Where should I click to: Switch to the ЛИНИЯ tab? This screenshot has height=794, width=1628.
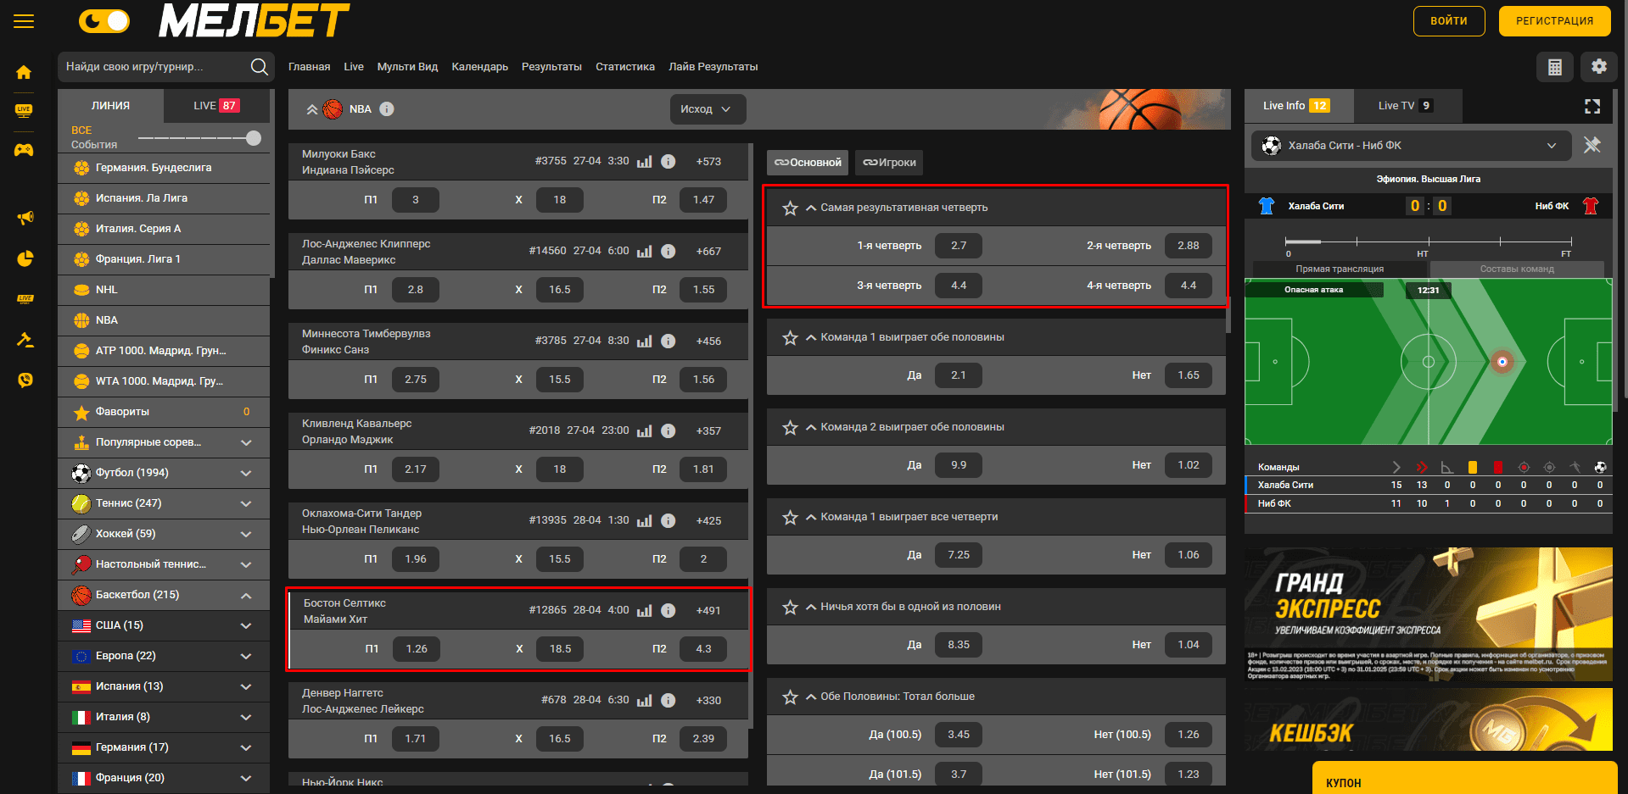[x=110, y=106]
